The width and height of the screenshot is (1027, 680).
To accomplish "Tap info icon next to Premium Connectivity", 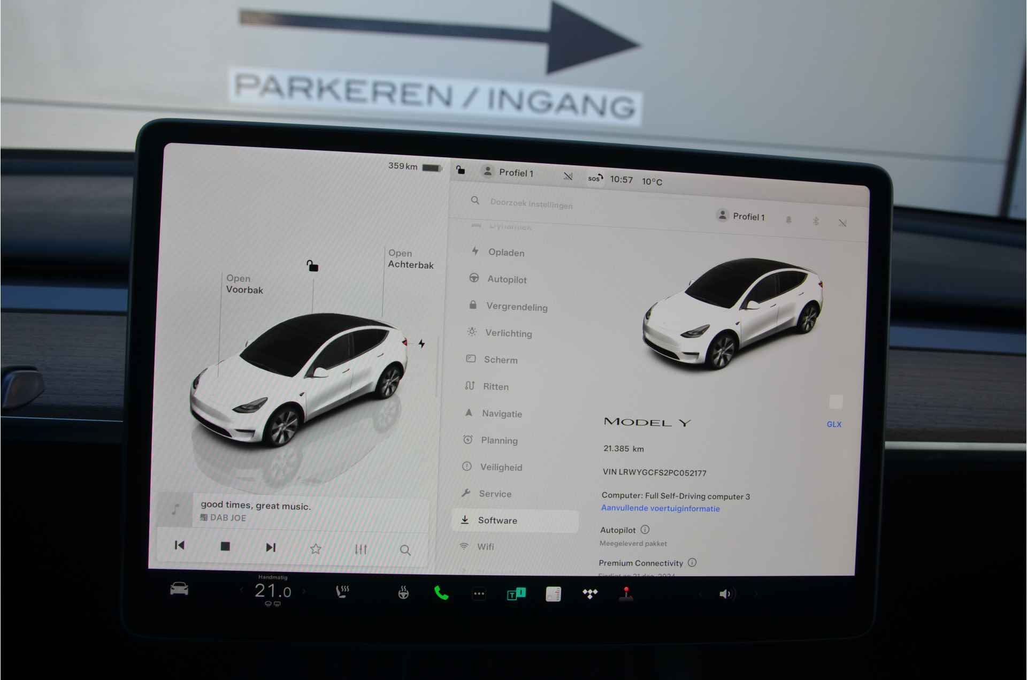I will click(692, 562).
